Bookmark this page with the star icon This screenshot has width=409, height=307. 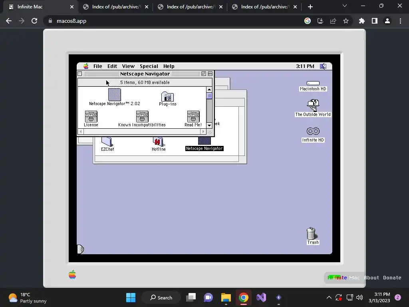(345, 21)
